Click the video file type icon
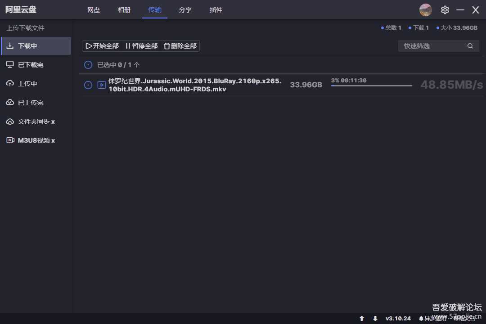Screen dimensions: 486x324 101,85
